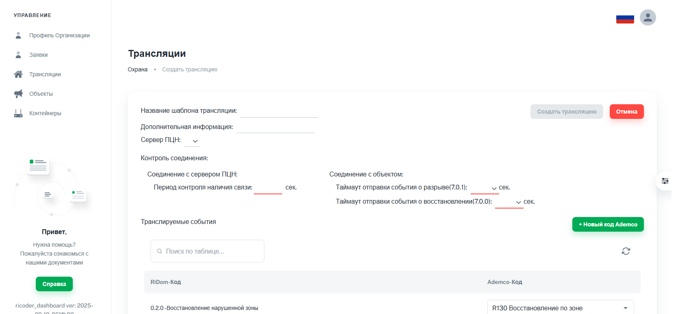This screenshot has width=674, height=314.
Task: Expand the Сервер ПЦН dropdown
Action: (x=192, y=141)
